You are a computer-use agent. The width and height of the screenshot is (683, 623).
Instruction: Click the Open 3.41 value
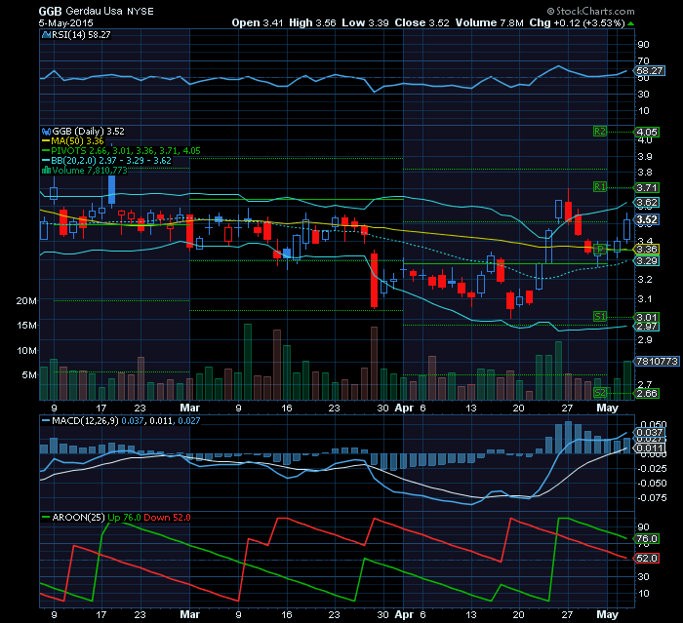tap(258, 22)
